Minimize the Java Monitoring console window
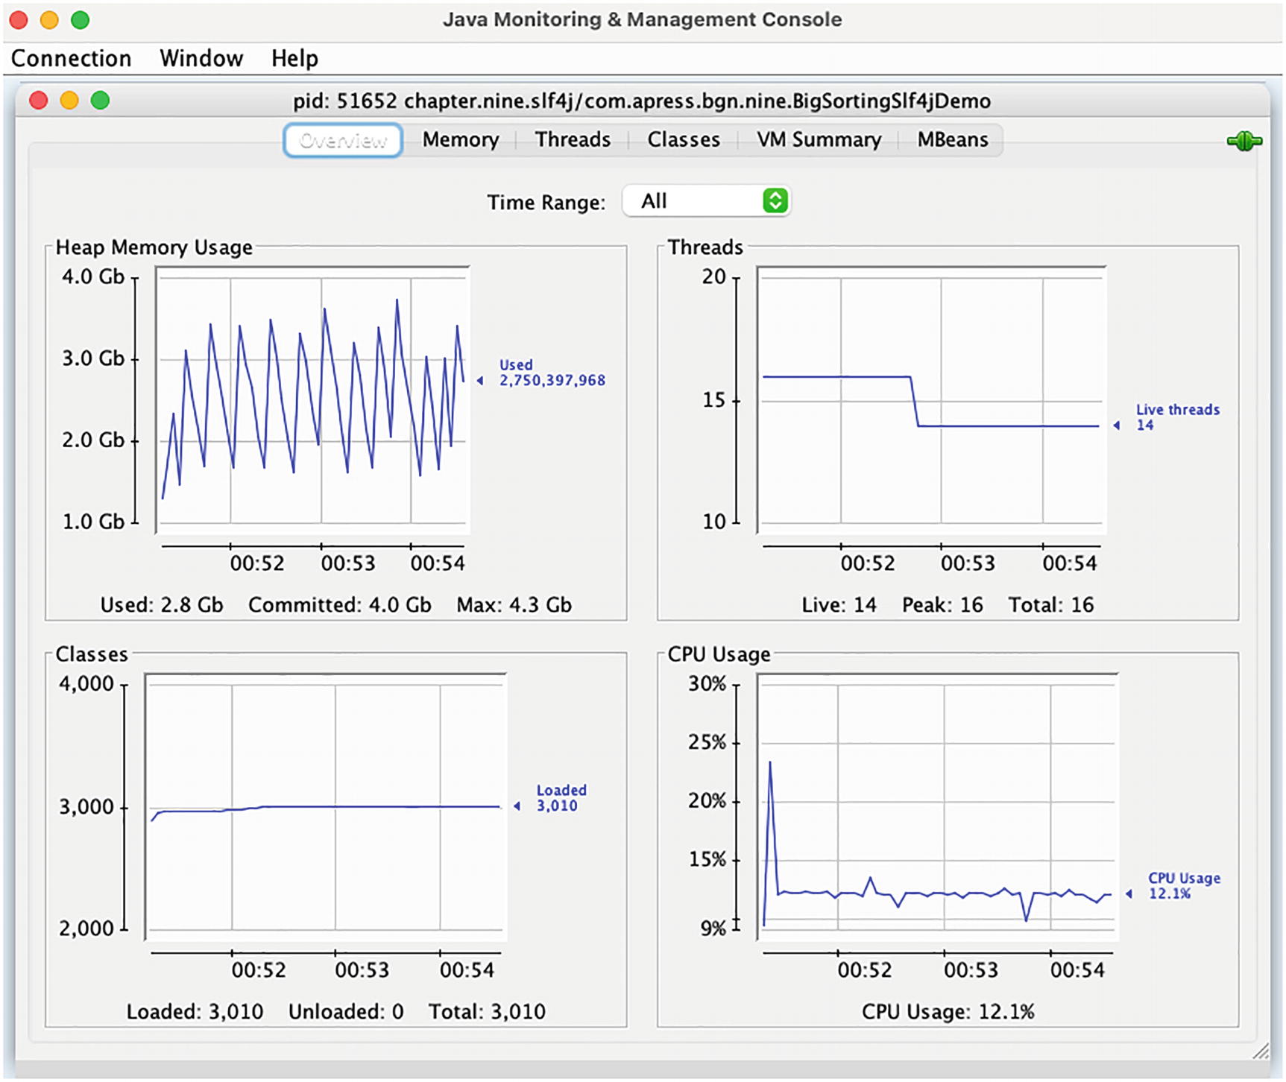The image size is (1286, 1082). [49, 20]
